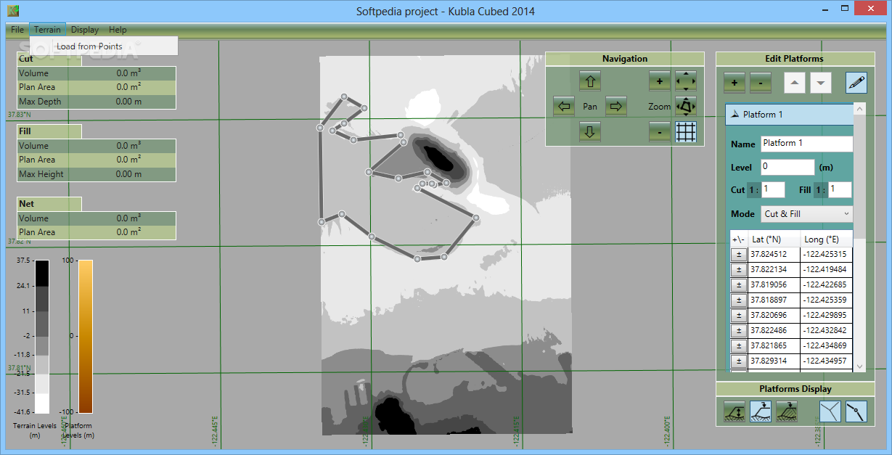Click ± button for latitude 37.818897 row
This screenshot has height=455, width=892.
(x=739, y=300)
